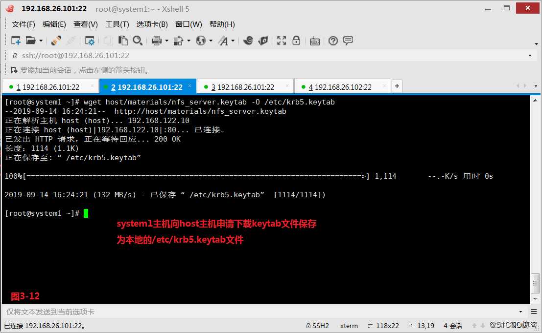
Task: Click the terminal cursor at the prompt
Action: tap(86, 213)
